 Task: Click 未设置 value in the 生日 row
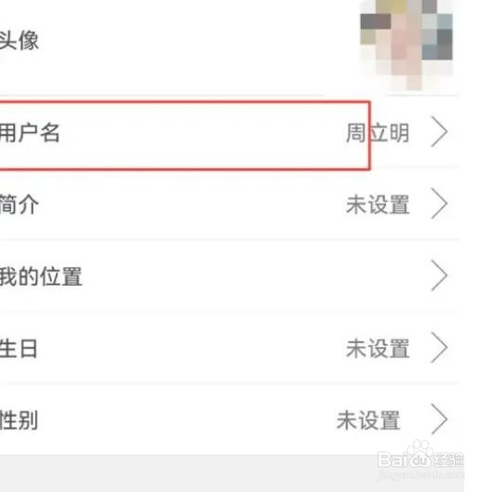[378, 349]
